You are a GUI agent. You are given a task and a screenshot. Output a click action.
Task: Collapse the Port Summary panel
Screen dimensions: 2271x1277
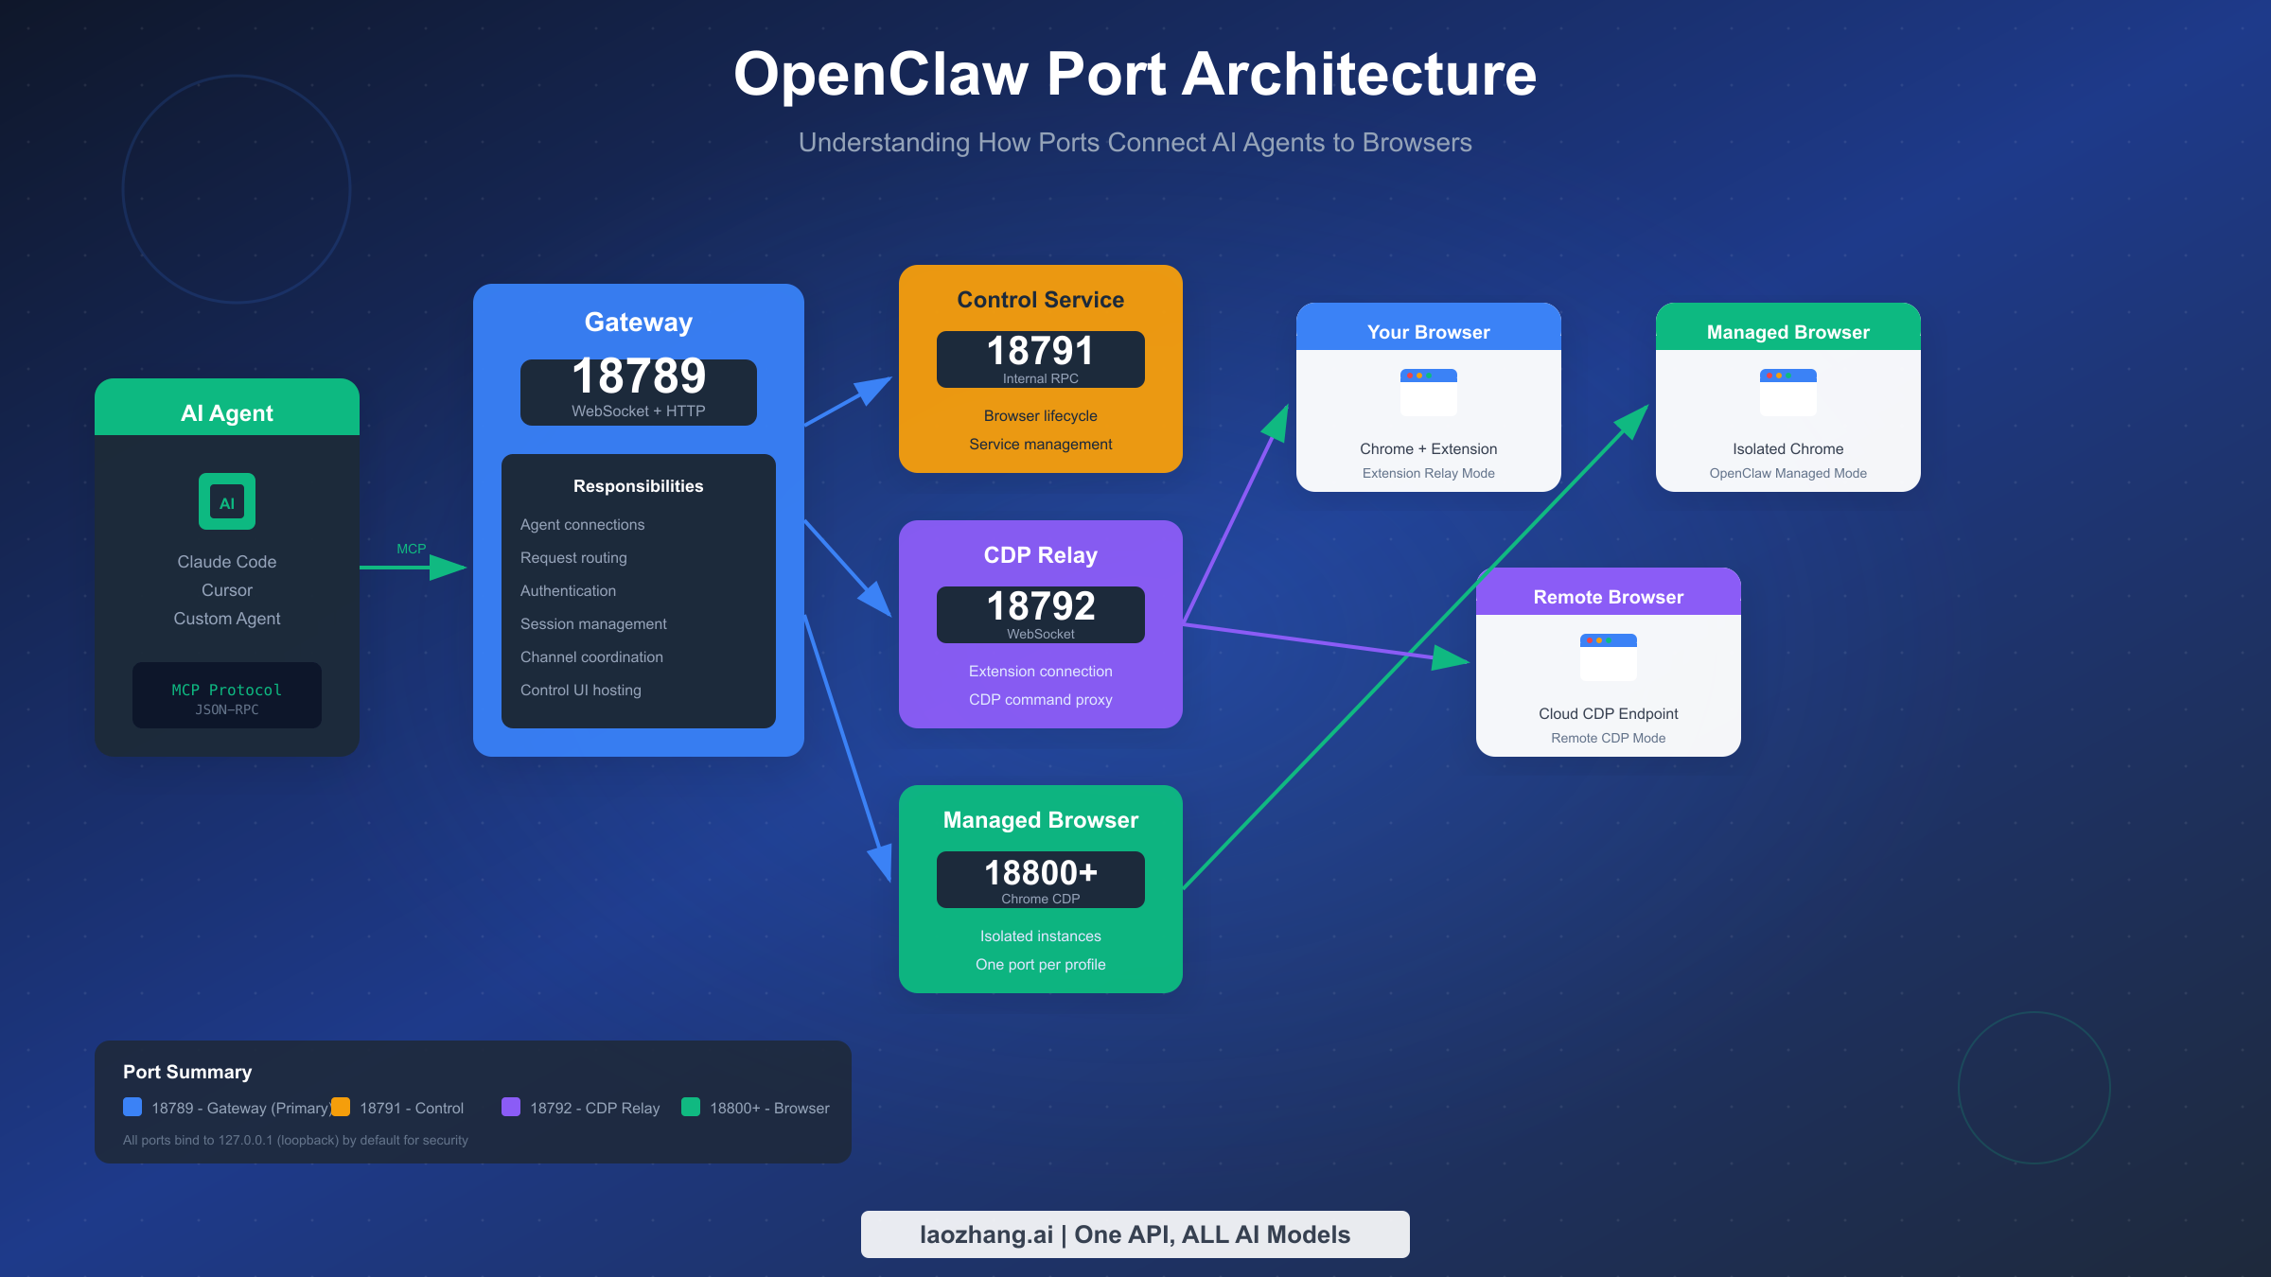(x=187, y=1072)
